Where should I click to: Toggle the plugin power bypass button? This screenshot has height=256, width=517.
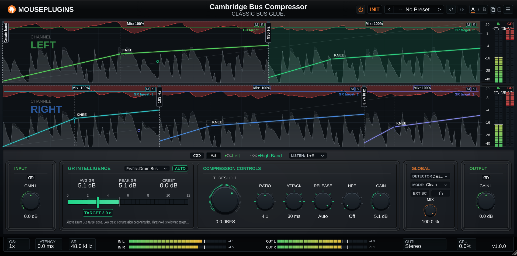point(361,10)
